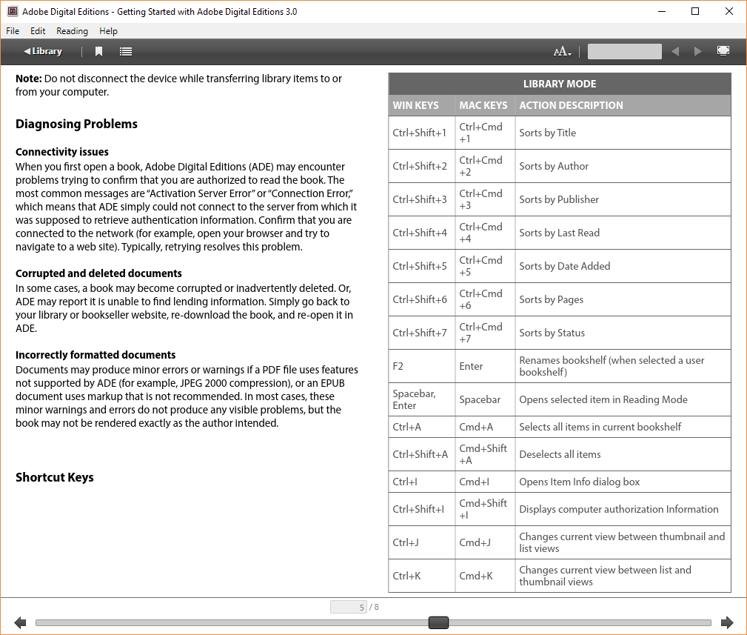Click the Ctrl+Shift+3 cell
747x635 pixels.
tap(421, 200)
